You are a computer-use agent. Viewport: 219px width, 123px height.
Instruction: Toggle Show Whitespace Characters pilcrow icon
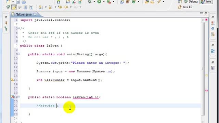point(31,7)
